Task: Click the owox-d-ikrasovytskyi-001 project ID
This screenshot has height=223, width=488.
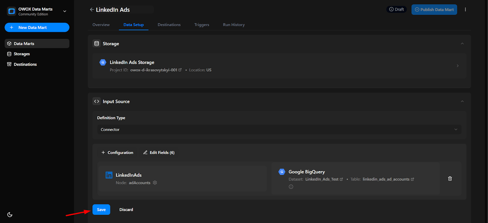Action: [154, 70]
